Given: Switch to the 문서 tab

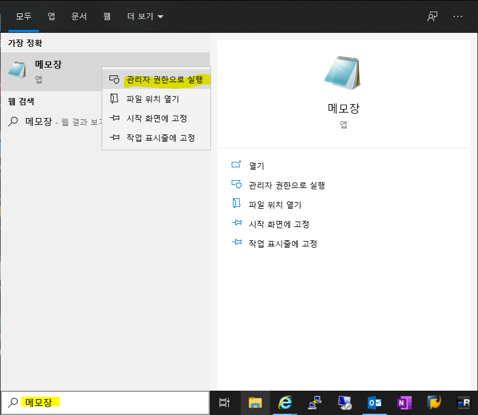Looking at the screenshot, I should tap(79, 16).
